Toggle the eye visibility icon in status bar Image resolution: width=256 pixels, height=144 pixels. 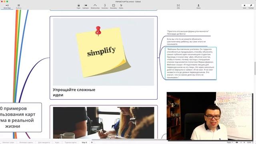click(x=237, y=142)
